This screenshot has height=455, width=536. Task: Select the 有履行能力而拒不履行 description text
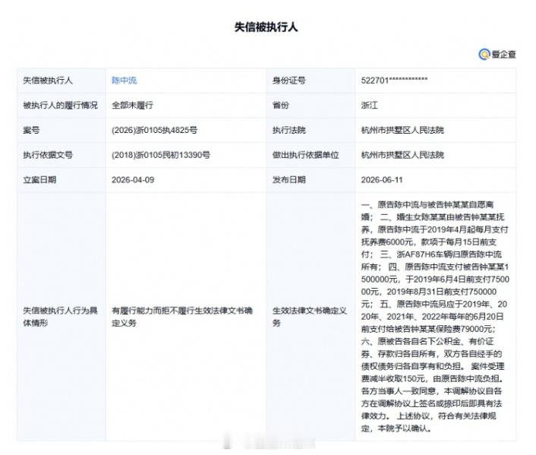click(182, 317)
